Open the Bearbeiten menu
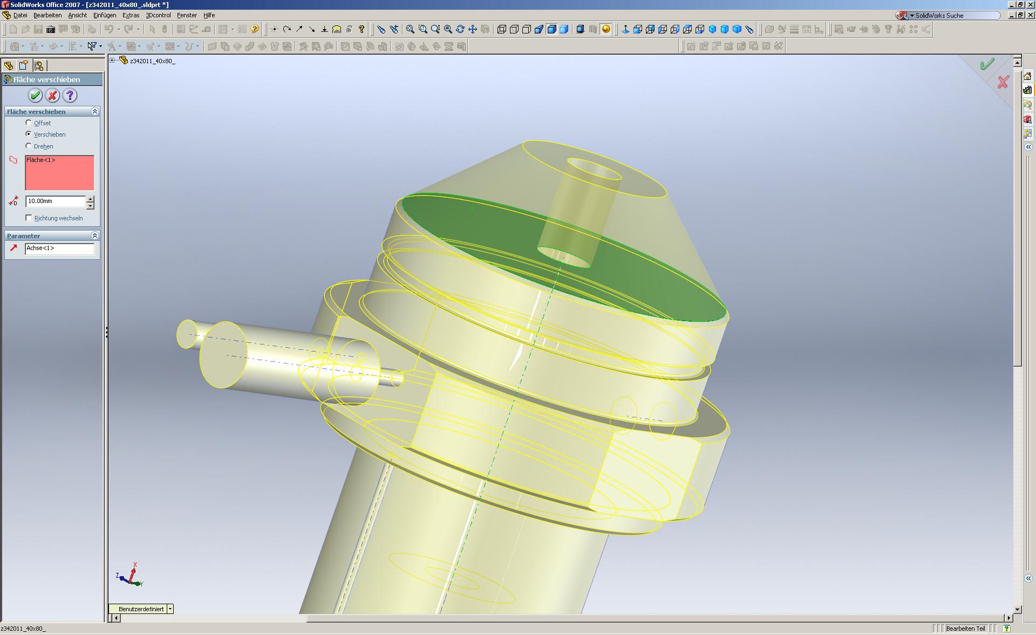Screen dimensions: 1036x635 (x=47, y=15)
